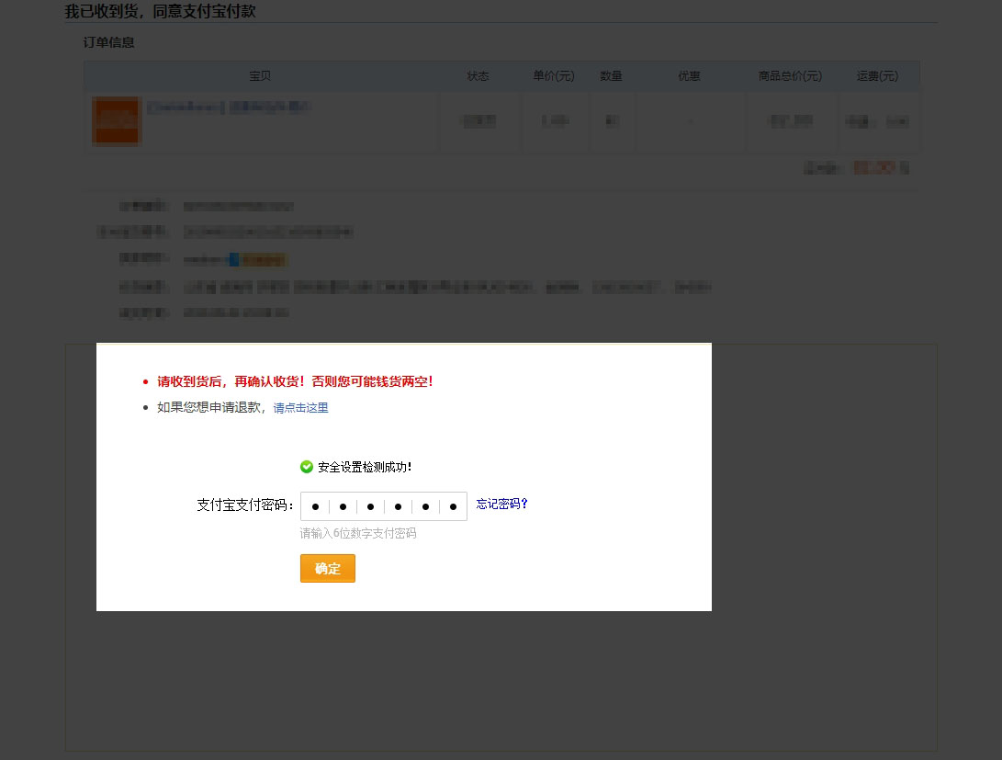The width and height of the screenshot is (1002, 760).
Task: Click the hint text 请输入6位数字支付密码
Action: [x=358, y=533]
